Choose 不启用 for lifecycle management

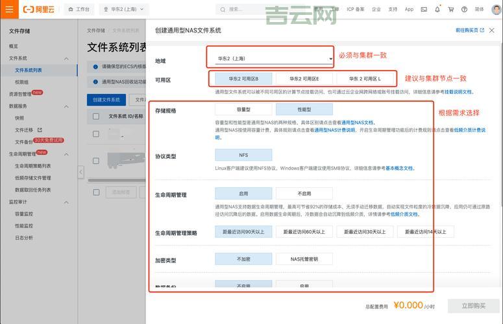304,194
